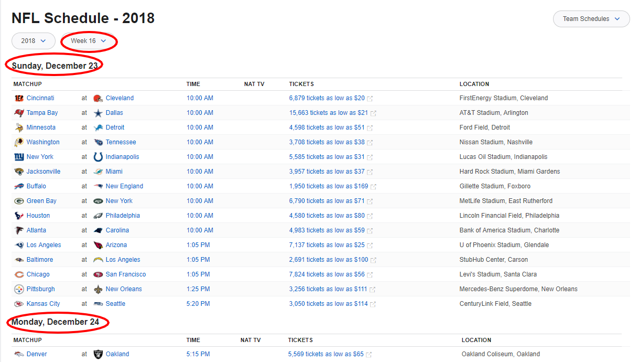This screenshot has height=362, width=639.
Task: Click the New England Patriots logo
Action: [x=98, y=186]
